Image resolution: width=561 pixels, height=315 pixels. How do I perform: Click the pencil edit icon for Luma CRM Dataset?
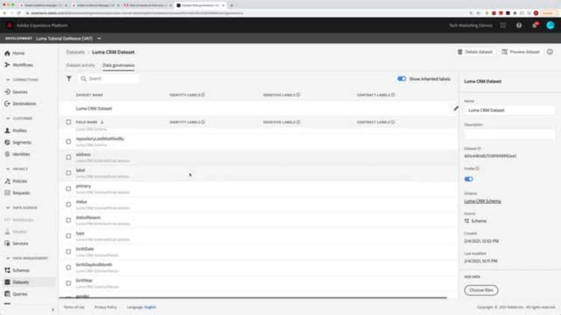click(456, 108)
